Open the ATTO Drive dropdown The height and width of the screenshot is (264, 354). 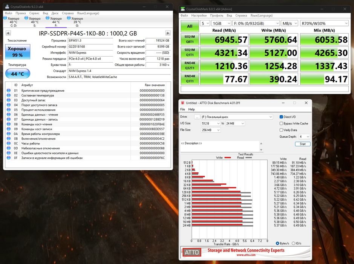(237, 117)
